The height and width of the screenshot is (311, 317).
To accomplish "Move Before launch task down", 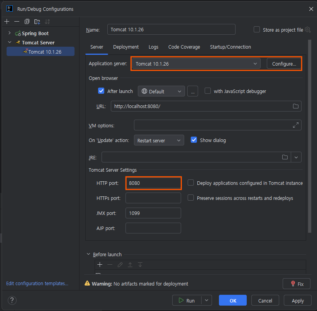I will point(140,265).
